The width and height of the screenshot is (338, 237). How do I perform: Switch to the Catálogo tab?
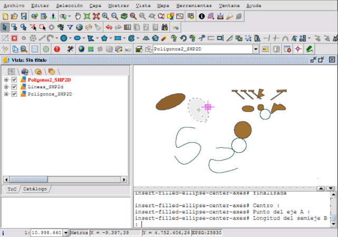click(x=35, y=188)
